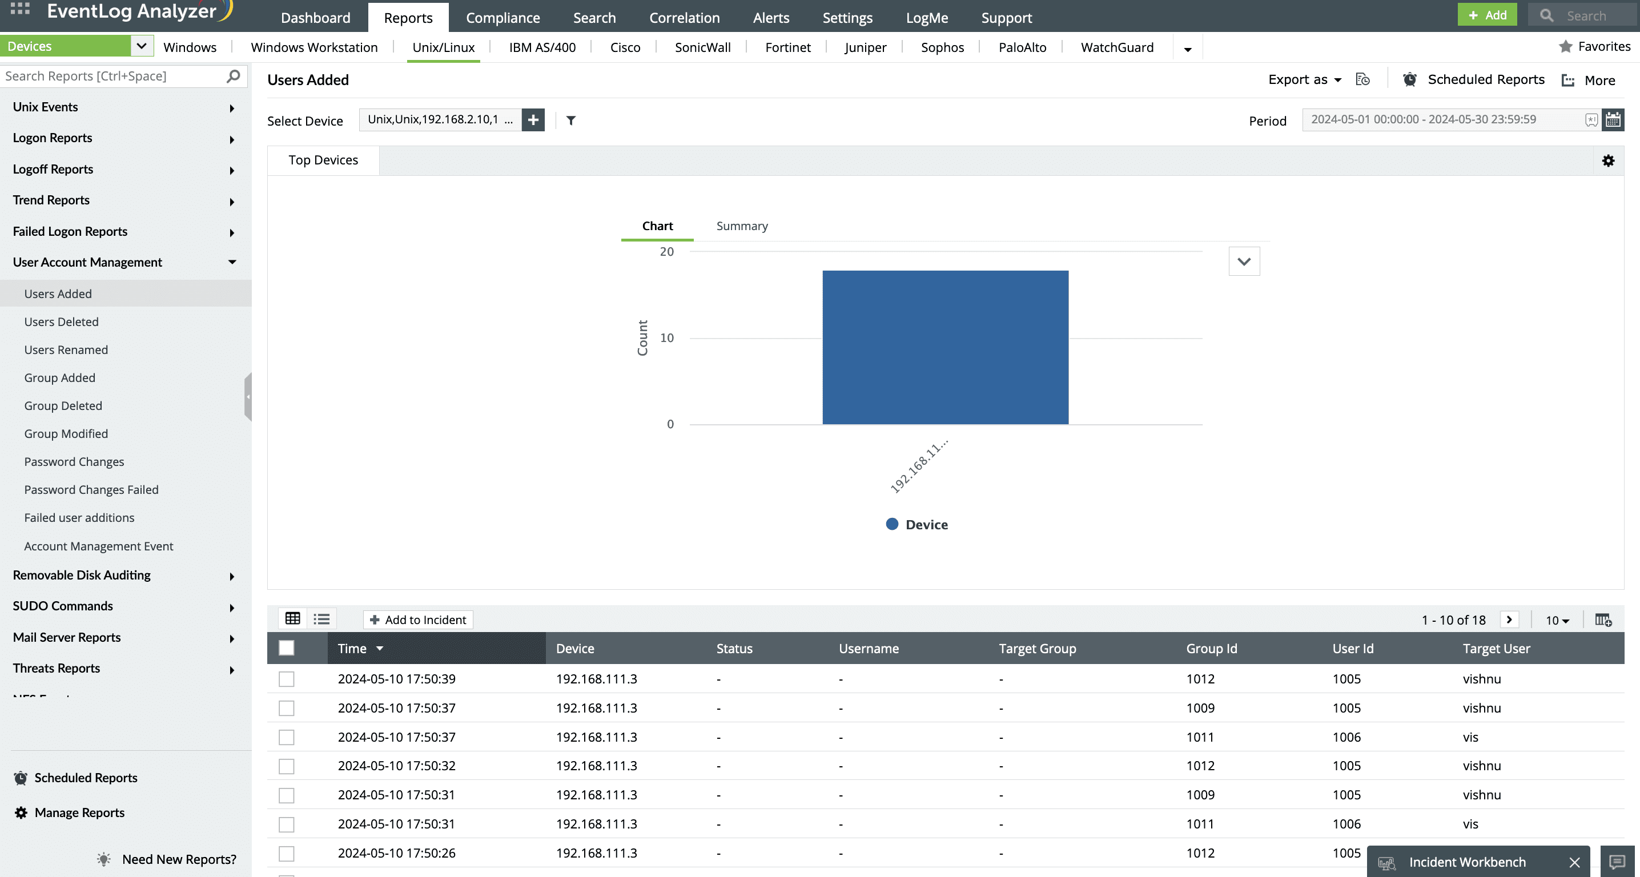Screen dimensions: 1640x877
Task: Open the Export as dropdown
Action: 1304,79
